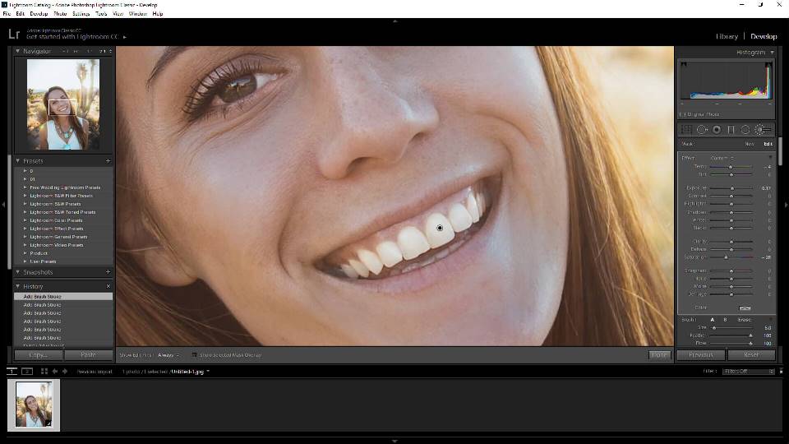Switch to grid view in filmstrip bar
The width and height of the screenshot is (789, 444).
pyautogui.click(x=44, y=372)
